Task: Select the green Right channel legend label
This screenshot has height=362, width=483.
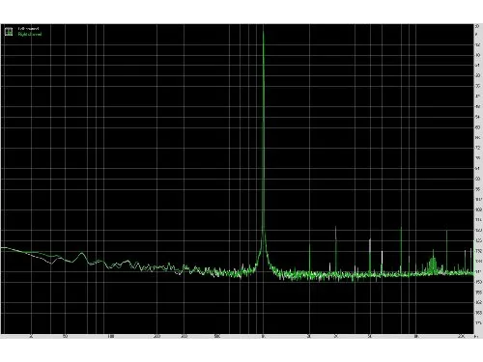Action: click(30, 34)
